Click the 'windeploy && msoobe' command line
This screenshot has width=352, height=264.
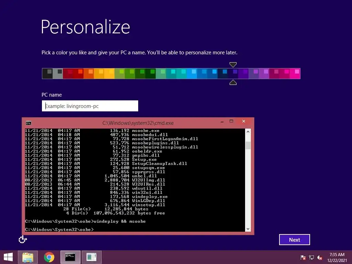(85, 221)
